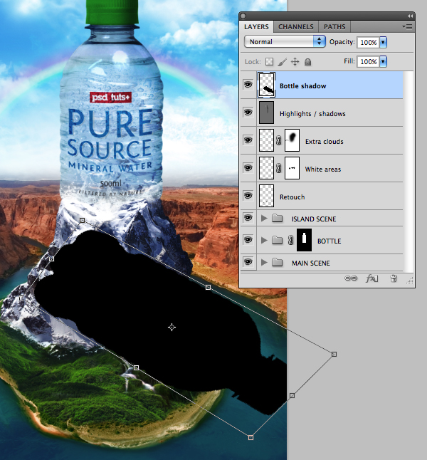Screen dimensions: 427x460
Task: Click the trash delete layer icon
Action: pos(394,278)
